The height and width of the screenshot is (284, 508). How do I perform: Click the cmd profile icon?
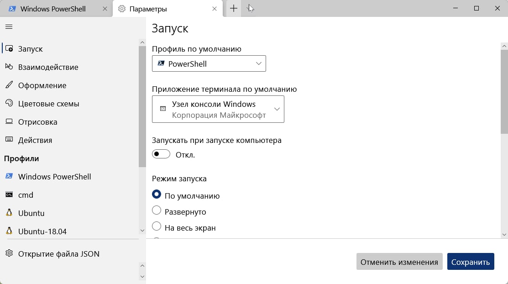[9, 195]
